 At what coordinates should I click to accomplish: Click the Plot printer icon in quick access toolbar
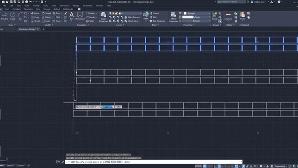point(27,2)
